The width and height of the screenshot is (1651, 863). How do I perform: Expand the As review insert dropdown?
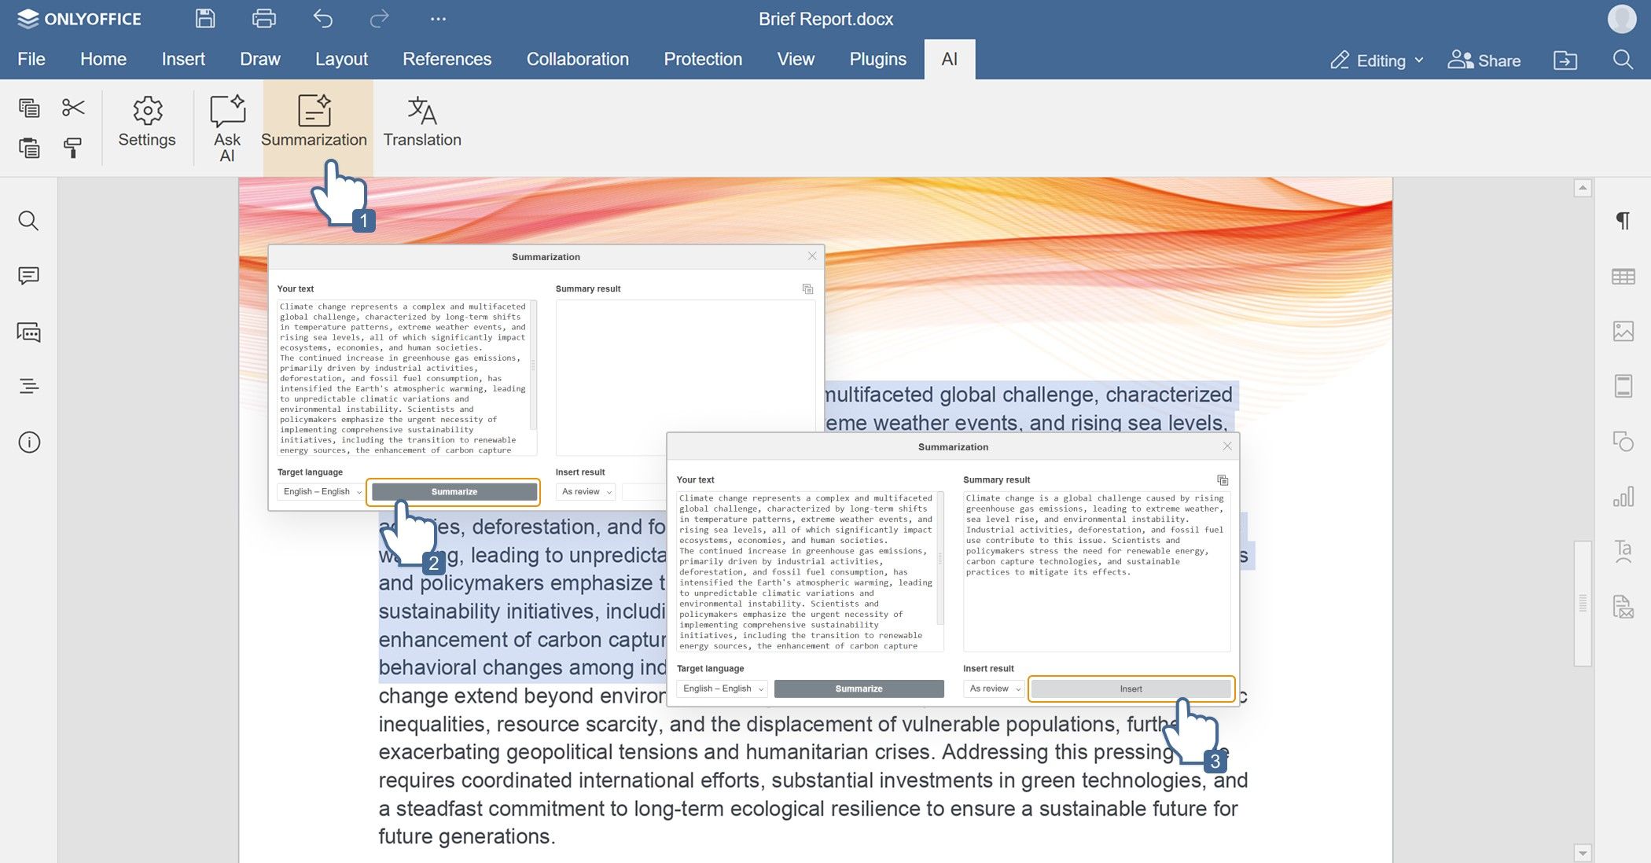pos(994,689)
